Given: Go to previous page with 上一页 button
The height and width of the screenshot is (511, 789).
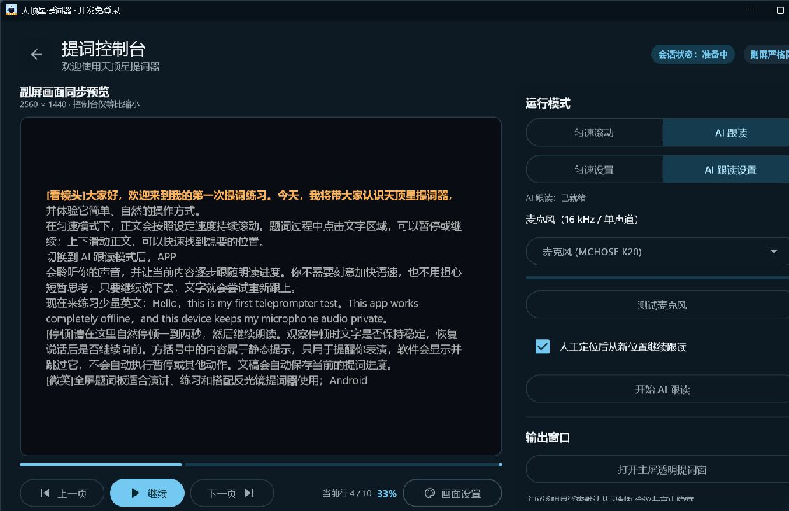Looking at the screenshot, I should [x=62, y=493].
